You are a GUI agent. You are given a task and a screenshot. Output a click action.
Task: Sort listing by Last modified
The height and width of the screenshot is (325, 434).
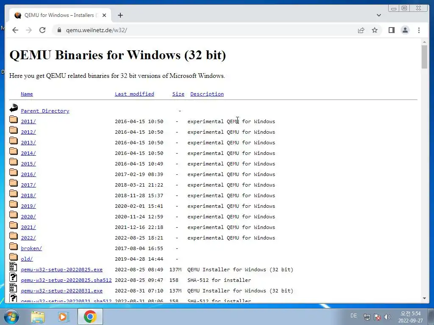134,94
